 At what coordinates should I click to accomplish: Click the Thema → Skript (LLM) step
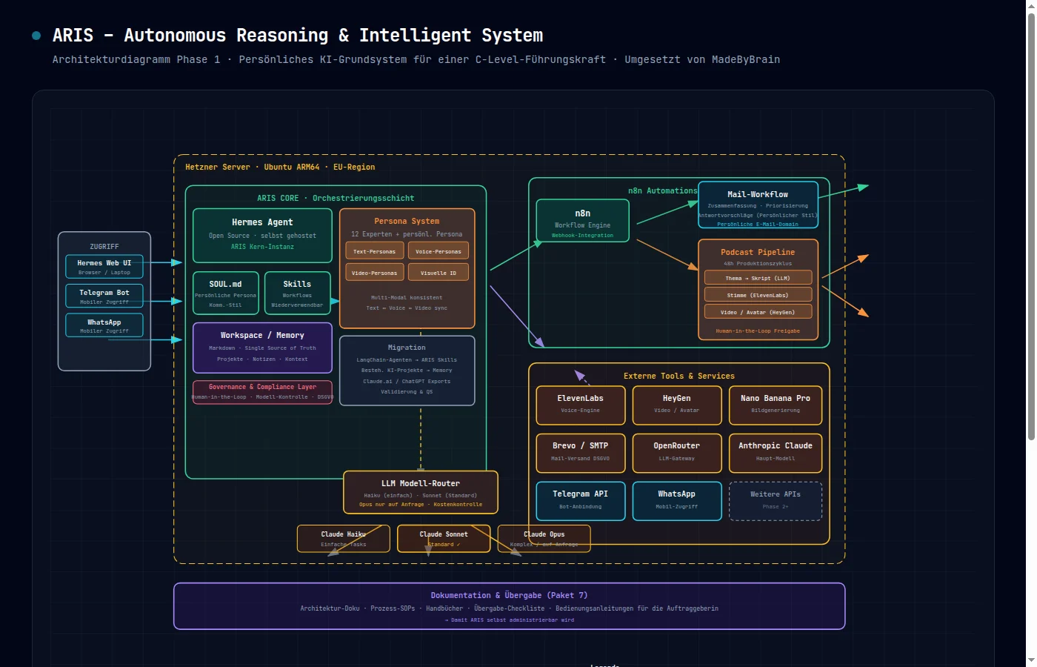click(x=758, y=278)
